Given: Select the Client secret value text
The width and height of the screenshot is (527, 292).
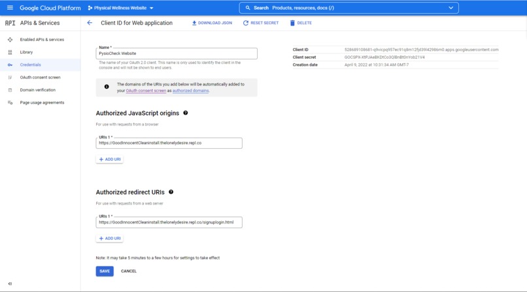Looking at the screenshot, I should (x=384, y=57).
